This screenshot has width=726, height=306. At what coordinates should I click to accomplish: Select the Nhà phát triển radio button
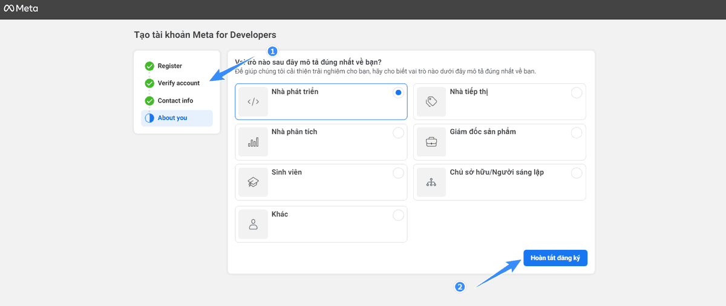398,92
